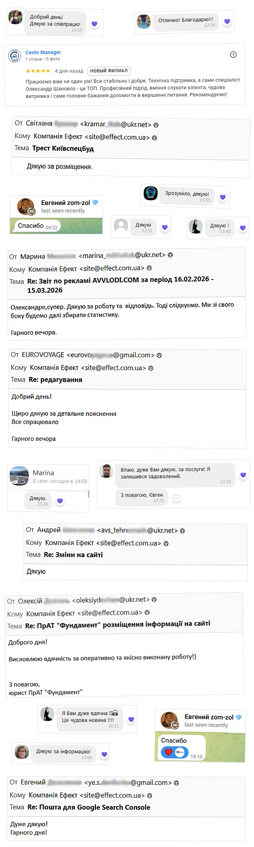Click the heart next to "Дякую за інформацію!"
254x847 pixels.
tap(104, 754)
